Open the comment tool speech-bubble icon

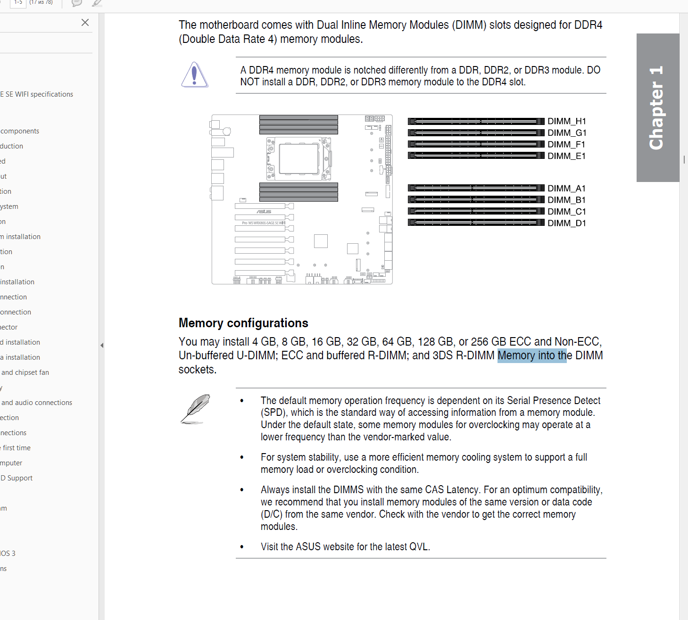[76, 3]
